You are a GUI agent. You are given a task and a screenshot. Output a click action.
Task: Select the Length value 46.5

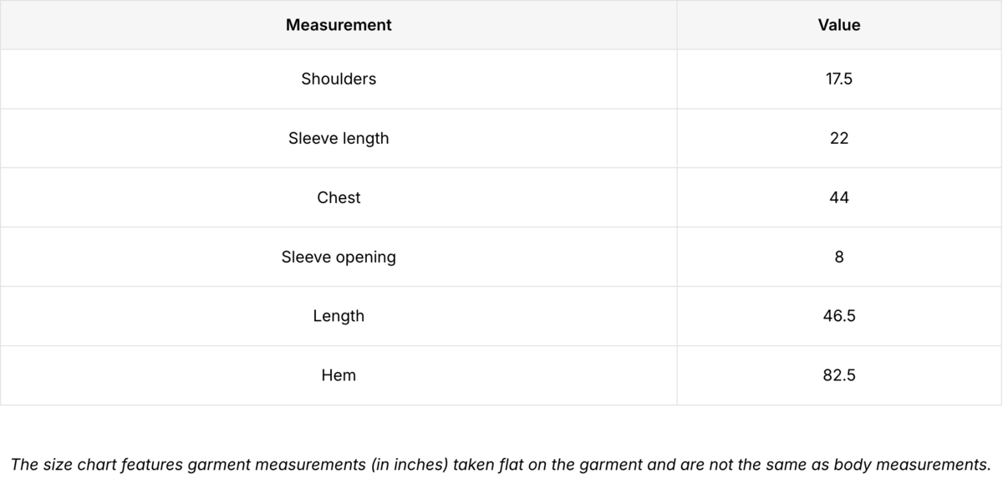[x=839, y=316]
